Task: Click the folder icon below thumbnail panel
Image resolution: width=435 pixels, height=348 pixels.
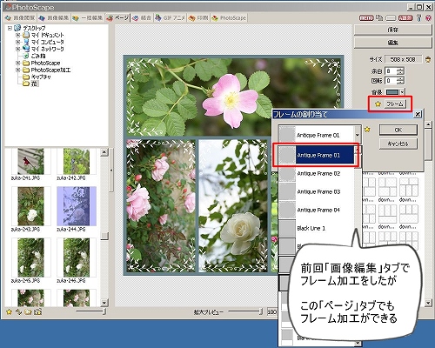Action: (x=28, y=311)
